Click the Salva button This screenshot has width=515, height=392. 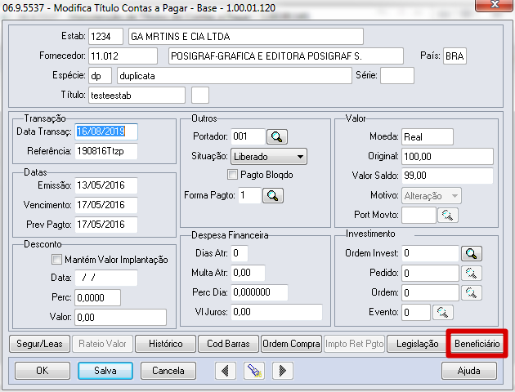[105, 371]
